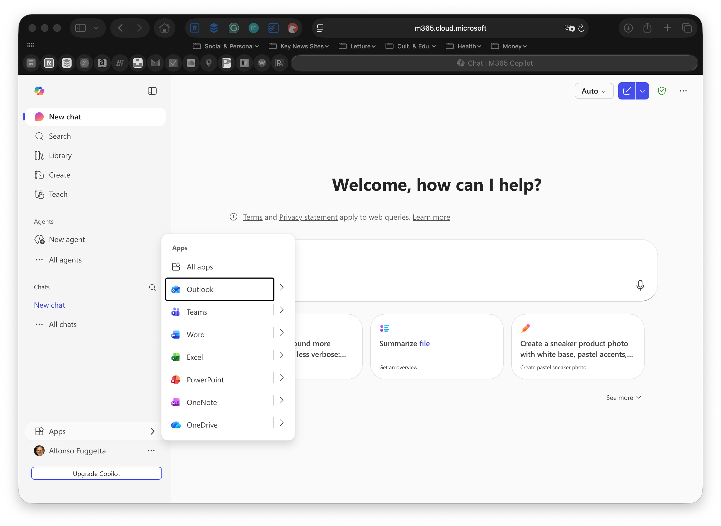Click the Copilot logo in sidebar

click(39, 91)
